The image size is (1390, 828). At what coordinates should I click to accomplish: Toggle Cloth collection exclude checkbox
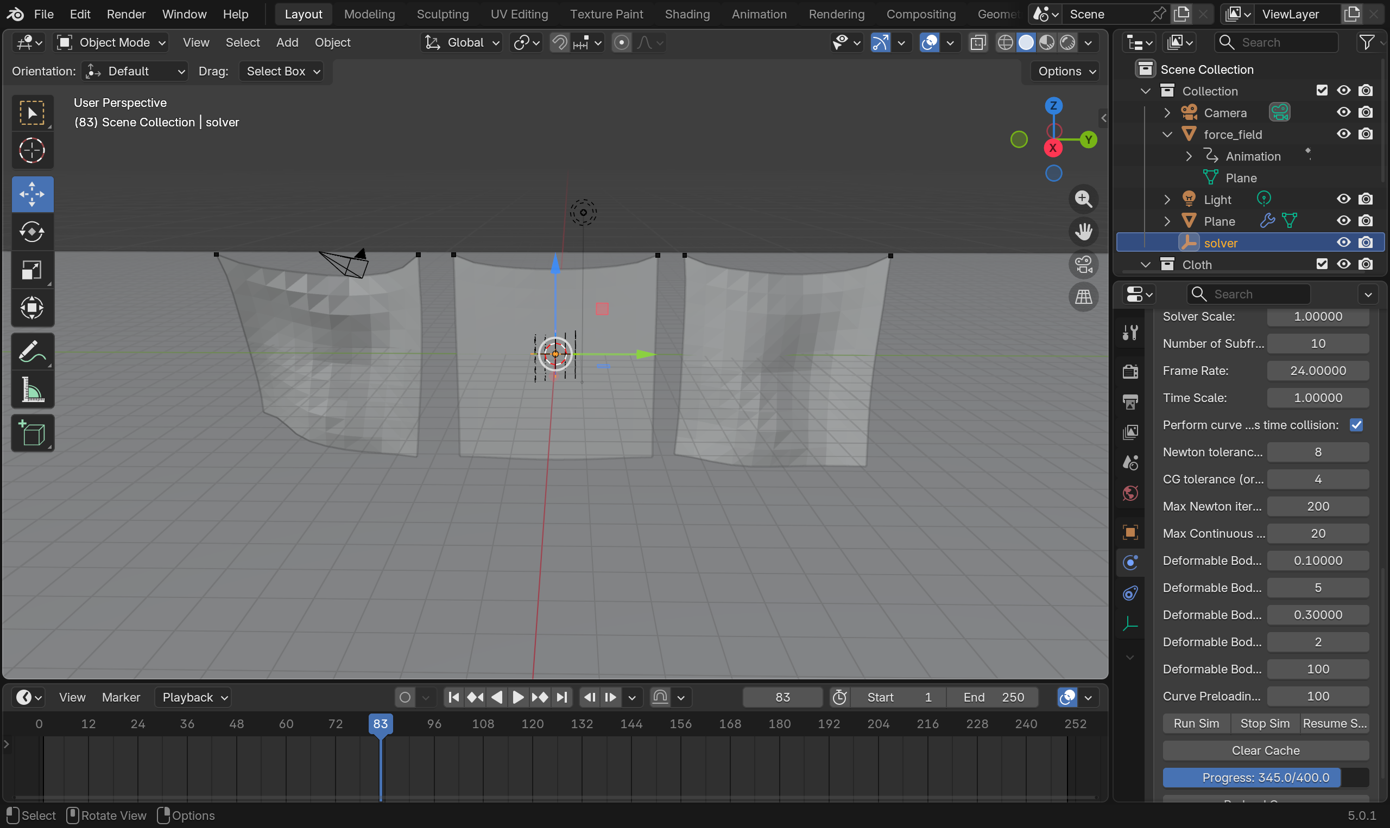[x=1322, y=264]
